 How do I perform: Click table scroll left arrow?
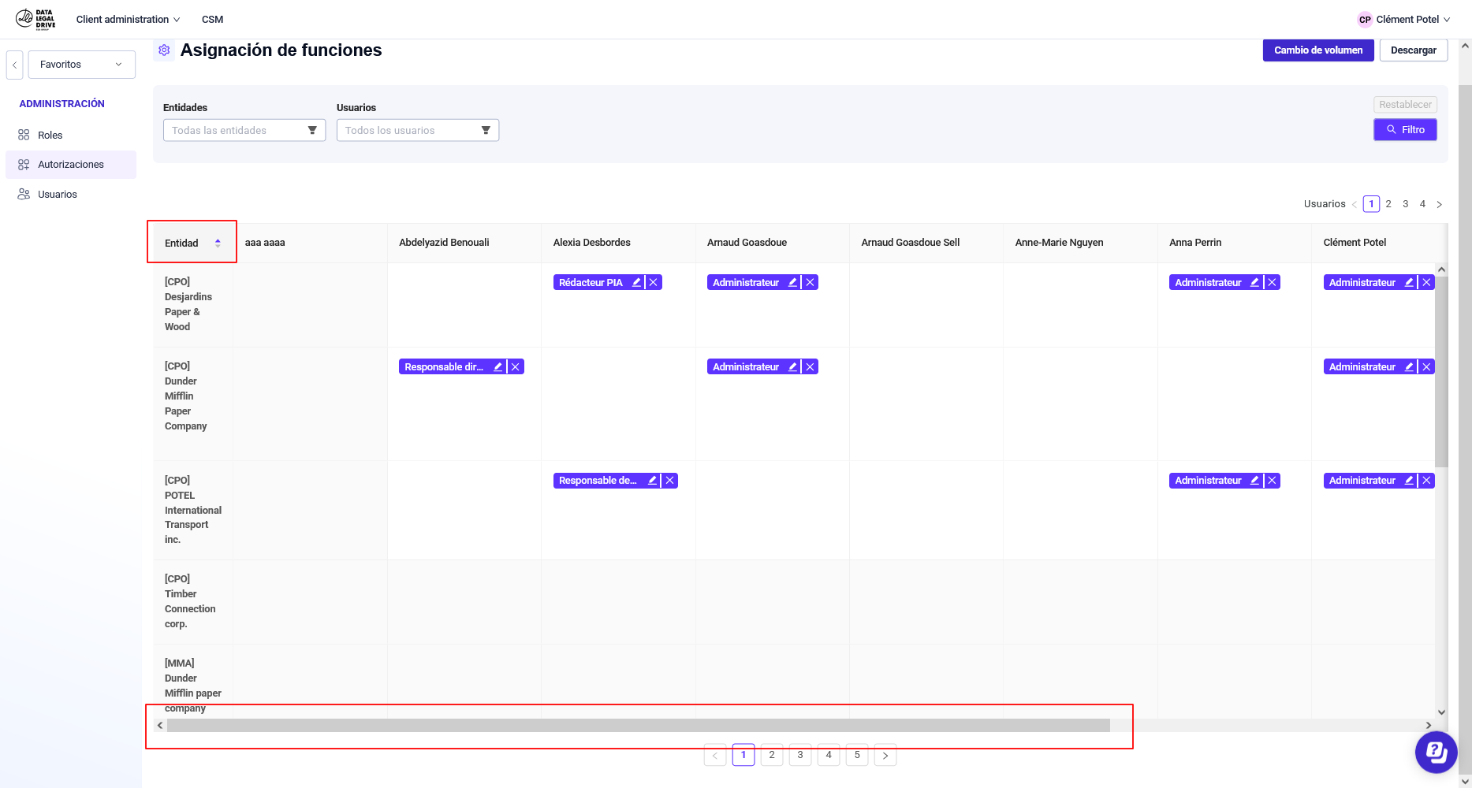160,725
